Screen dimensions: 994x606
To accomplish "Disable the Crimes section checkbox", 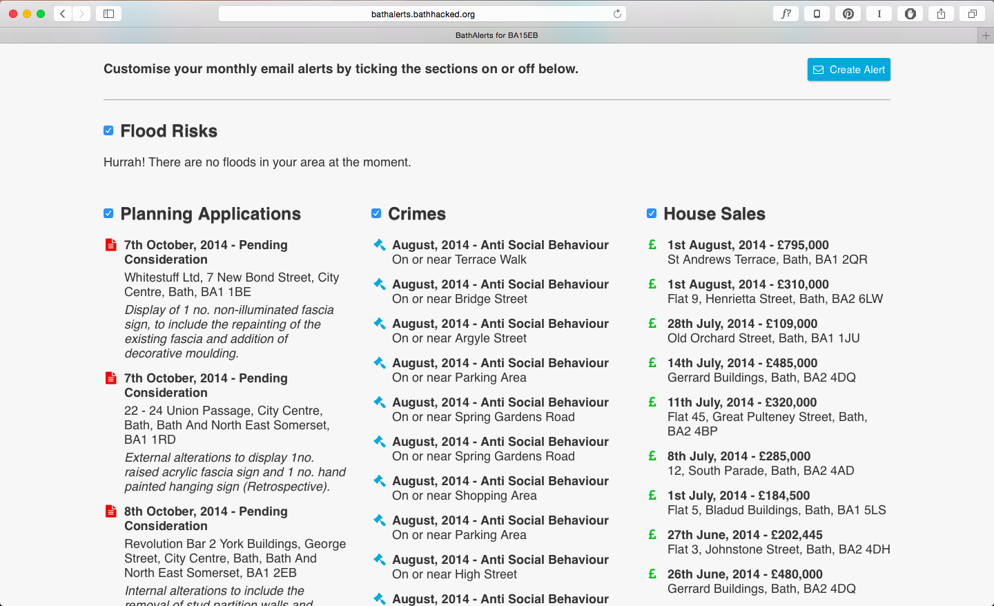I will coord(376,213).
